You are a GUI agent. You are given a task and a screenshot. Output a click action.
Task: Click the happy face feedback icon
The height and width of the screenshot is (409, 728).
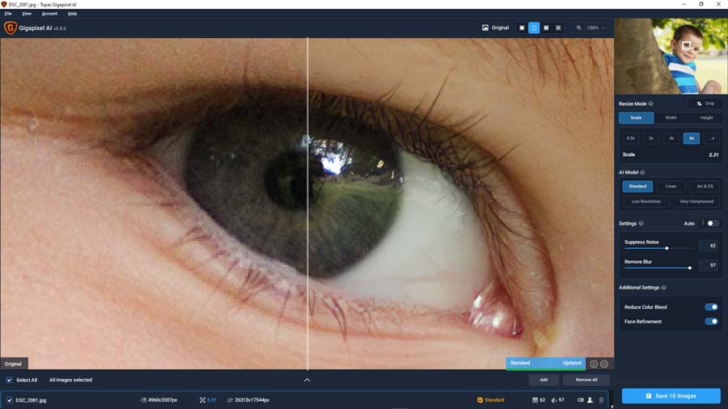[604, 364]
